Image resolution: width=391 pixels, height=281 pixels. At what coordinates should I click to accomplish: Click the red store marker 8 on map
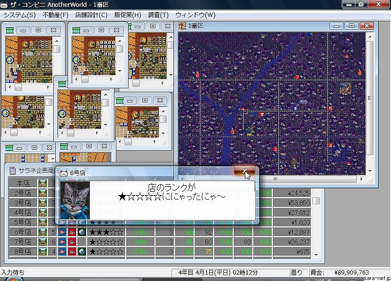pyautogui.click(x=359, y=73)
